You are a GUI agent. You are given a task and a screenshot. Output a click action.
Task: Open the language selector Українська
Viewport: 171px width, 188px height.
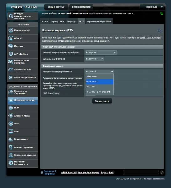(x=152, y=7)
